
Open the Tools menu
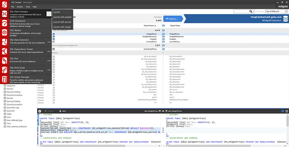point(28,7)
